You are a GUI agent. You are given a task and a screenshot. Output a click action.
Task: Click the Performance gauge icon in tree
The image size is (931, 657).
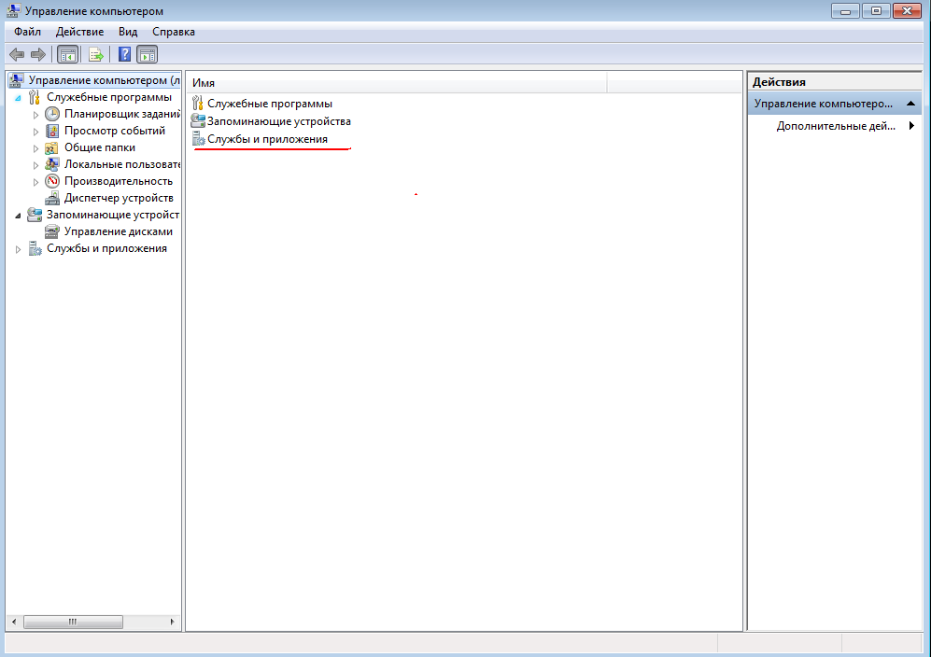point(53,181)
